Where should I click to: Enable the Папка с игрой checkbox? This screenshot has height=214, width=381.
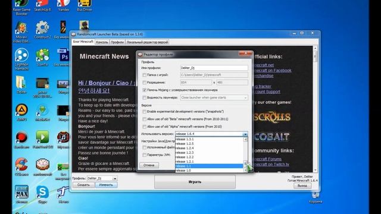[x=144, y=75]
